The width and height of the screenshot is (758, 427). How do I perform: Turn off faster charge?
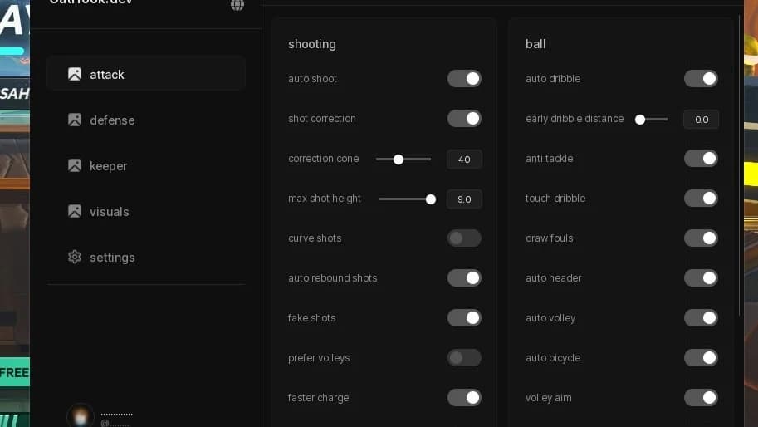click(464, 397)
